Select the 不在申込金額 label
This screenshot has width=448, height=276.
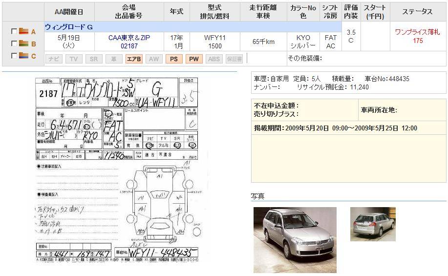pyautogui.click(x=277, y=106)
